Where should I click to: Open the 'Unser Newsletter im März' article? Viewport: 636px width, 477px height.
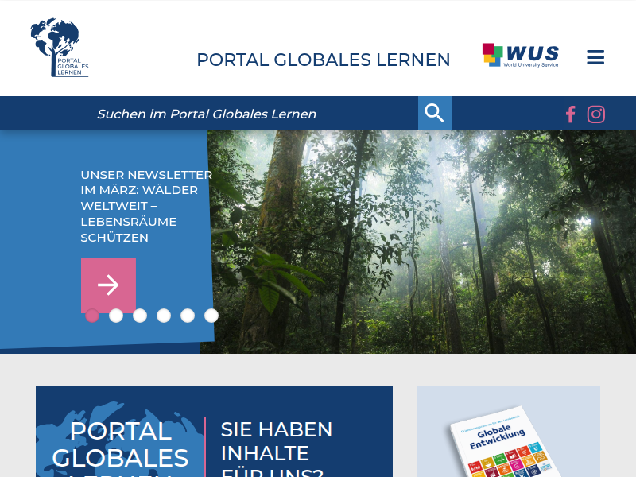point(145,205)
